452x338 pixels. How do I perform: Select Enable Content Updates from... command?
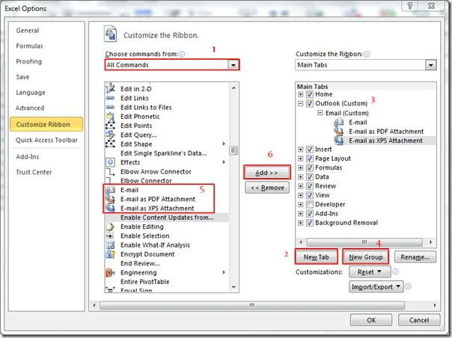pos(167,218)
